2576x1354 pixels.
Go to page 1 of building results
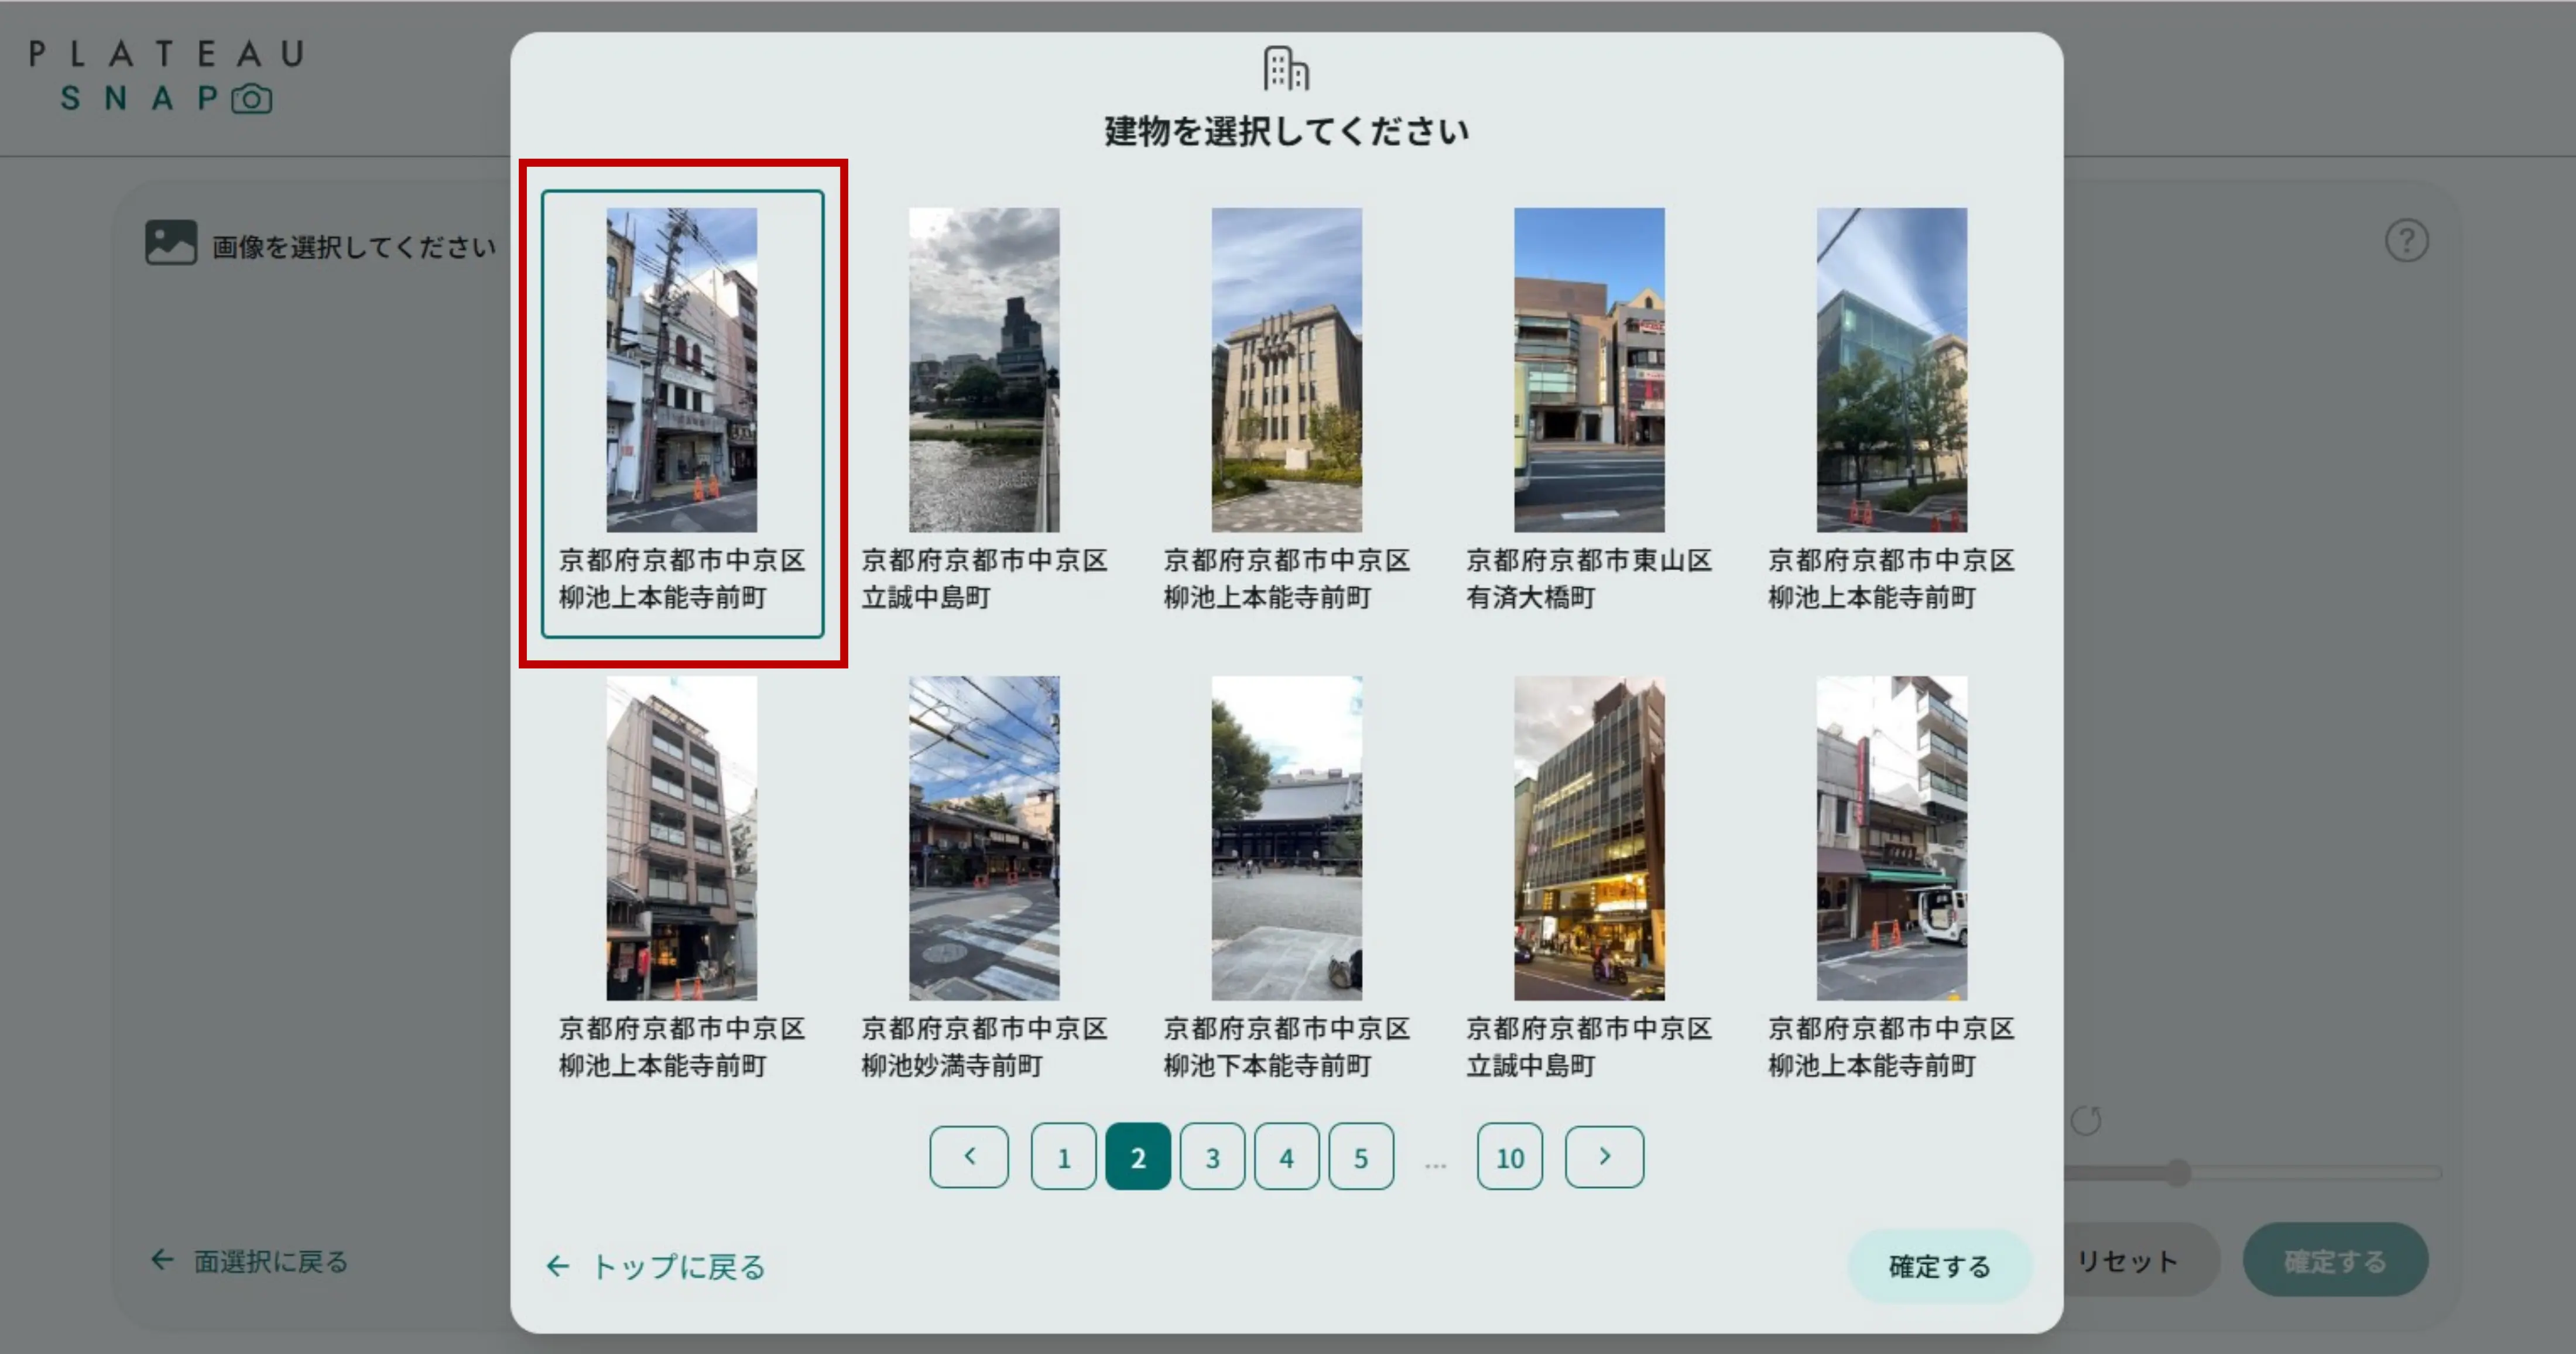click(1063, 1157)
